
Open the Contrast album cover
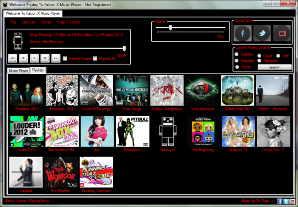point(26,172)
